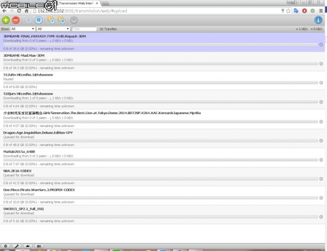327x251 pixels.
Task: Pause the selected torrents
Action: (39, 20)
